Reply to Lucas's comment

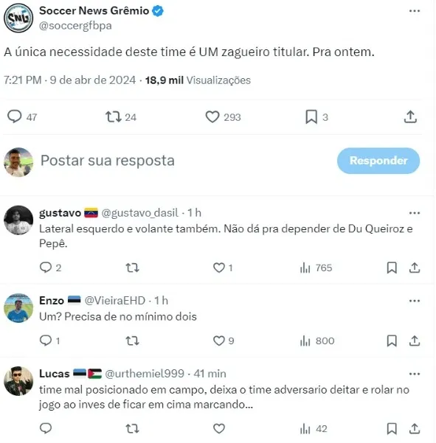click(x=46, y=428)
